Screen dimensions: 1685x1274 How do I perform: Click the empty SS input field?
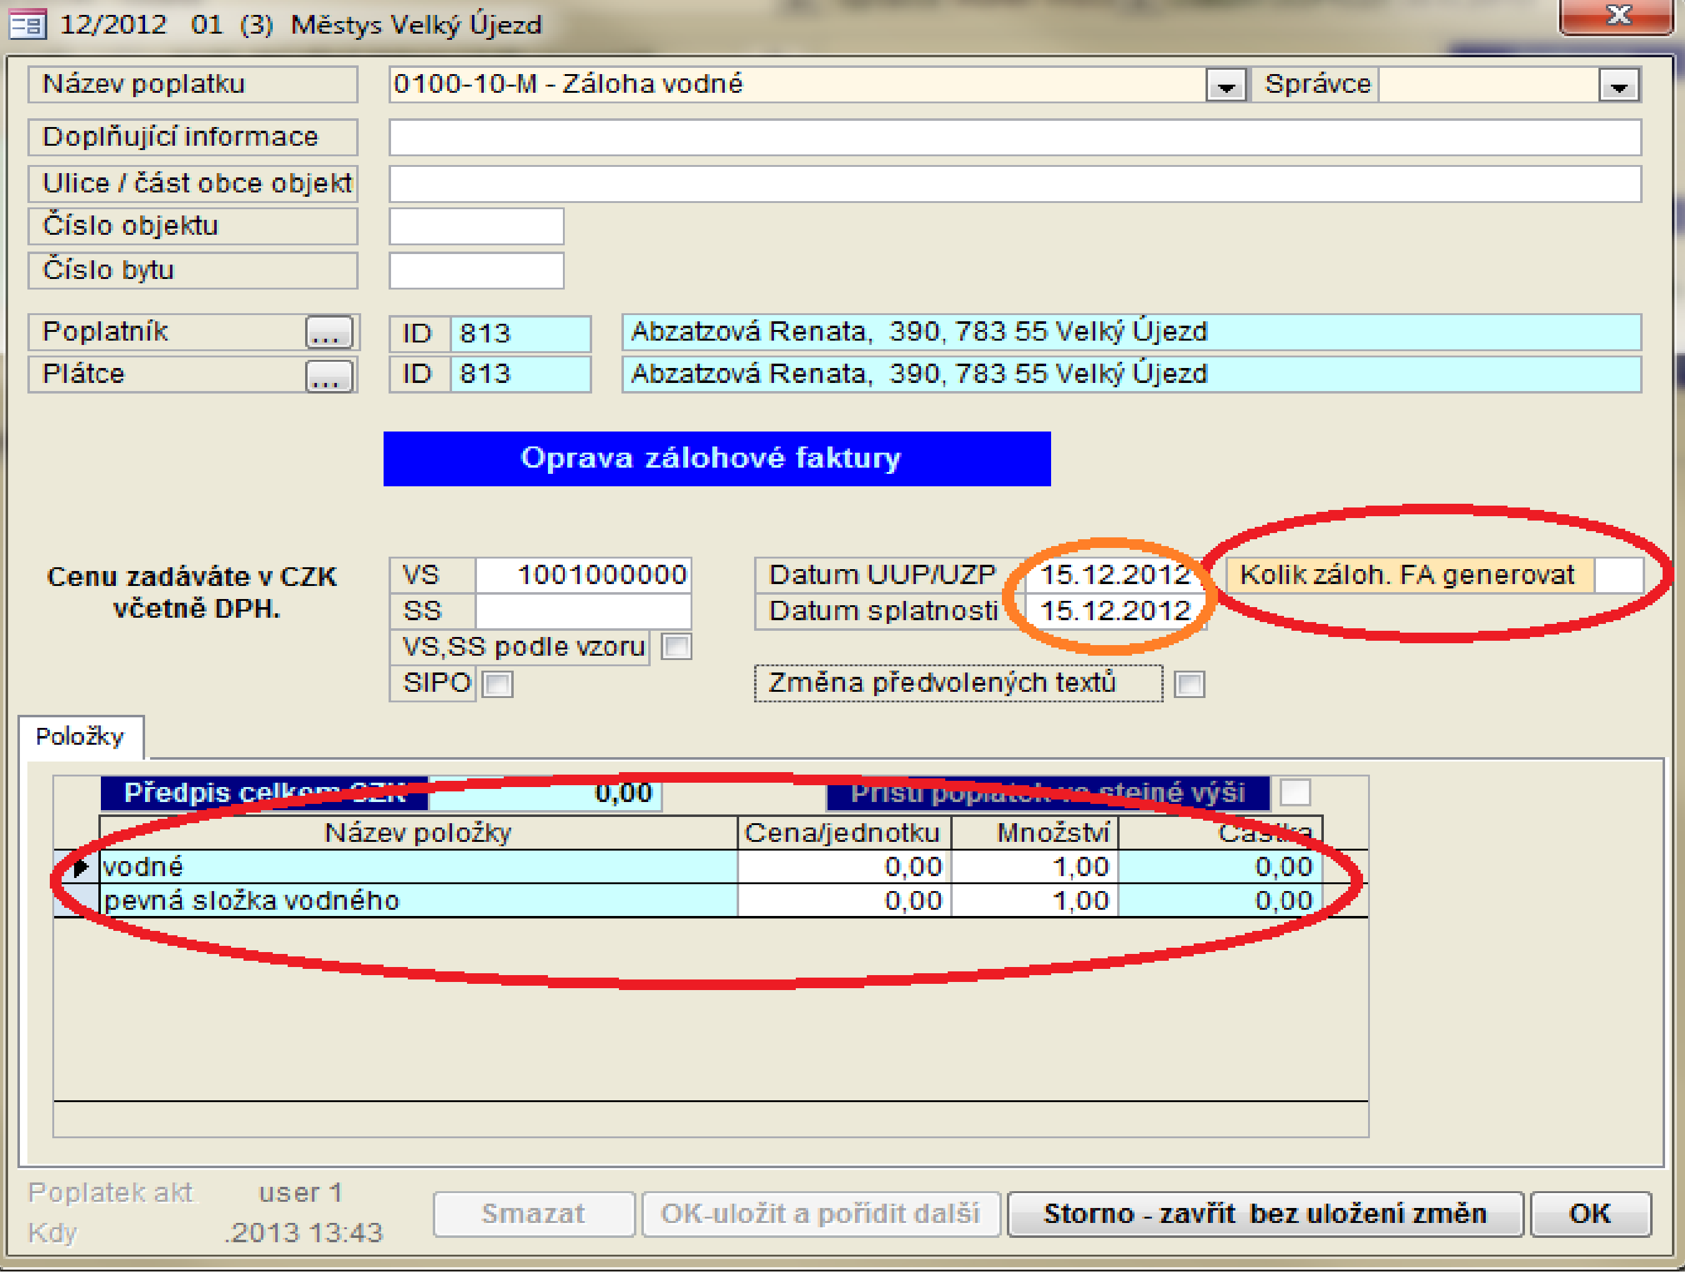583,611
